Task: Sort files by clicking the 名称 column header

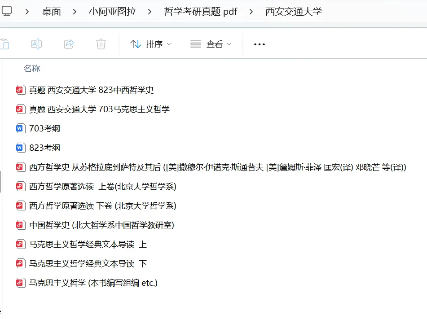Action: 31,68
